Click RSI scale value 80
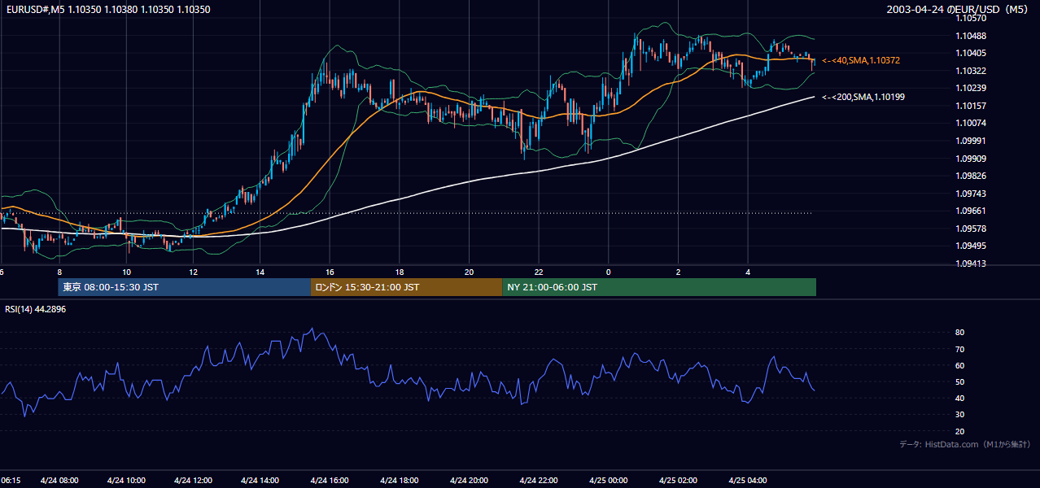Image resolution: width=1040 pixels, height=488 pixels. [960, 333]
